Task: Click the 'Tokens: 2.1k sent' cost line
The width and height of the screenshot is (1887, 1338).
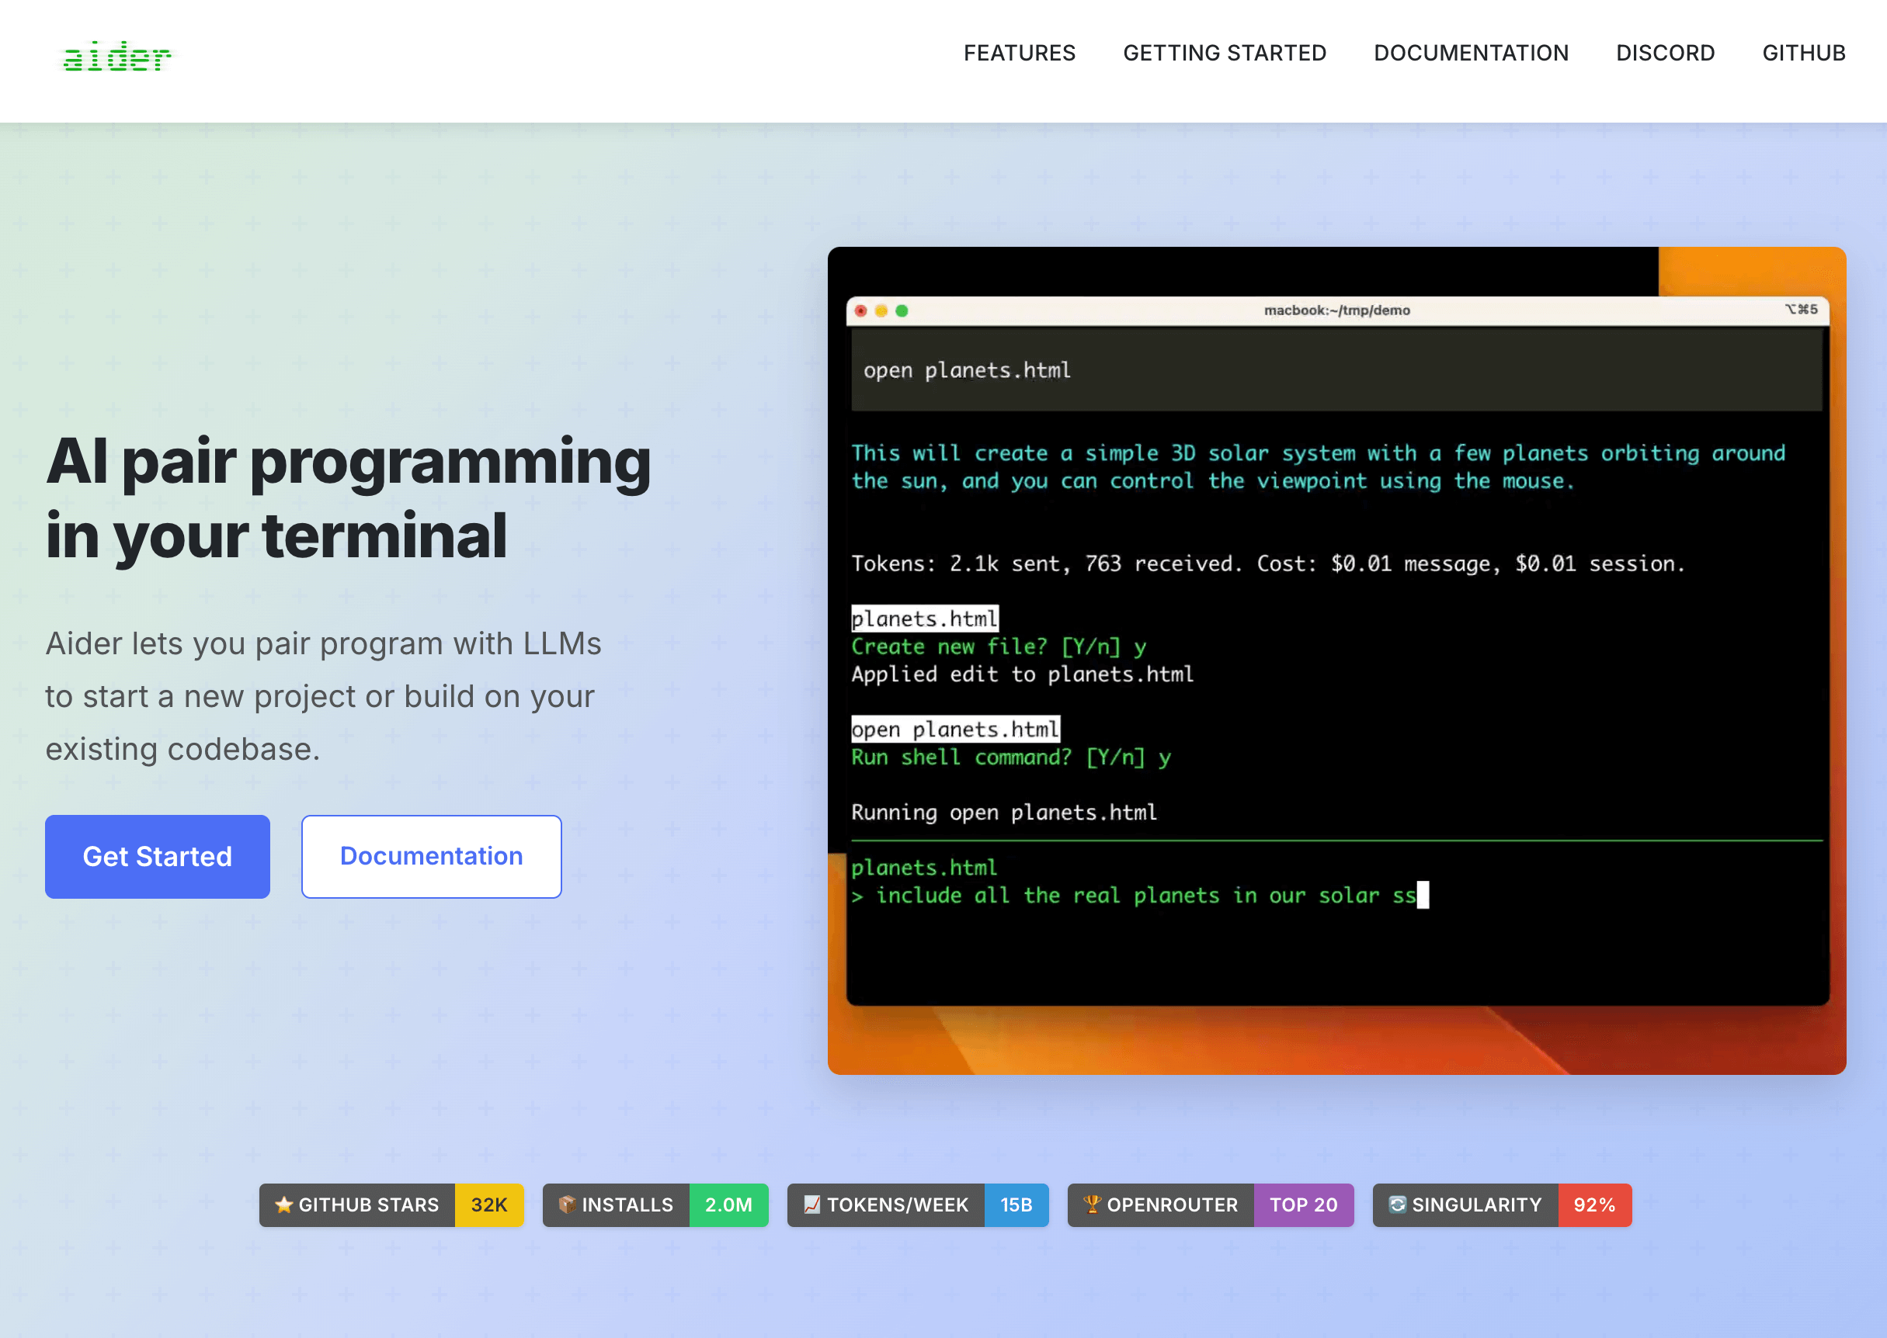Action: [1268, 563]
